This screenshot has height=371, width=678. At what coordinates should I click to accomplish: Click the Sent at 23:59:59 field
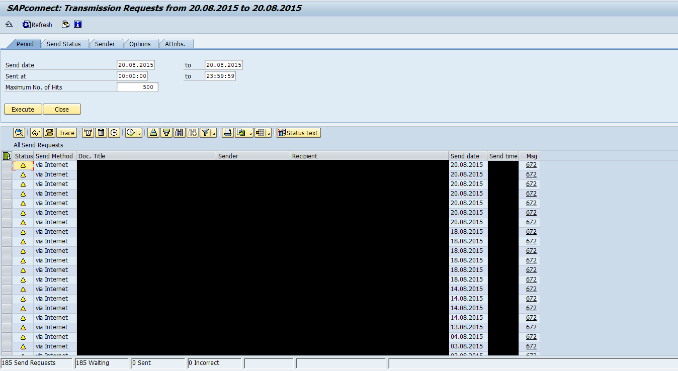tap(220, 76)
